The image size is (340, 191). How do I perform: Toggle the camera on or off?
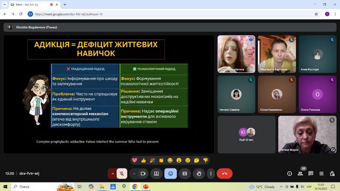[x=143, y=173]
